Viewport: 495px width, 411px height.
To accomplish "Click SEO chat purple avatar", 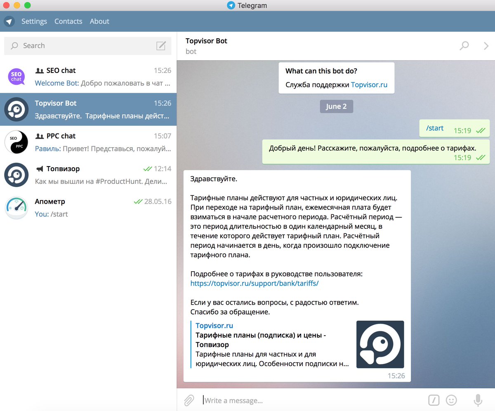I will [16, 77].
